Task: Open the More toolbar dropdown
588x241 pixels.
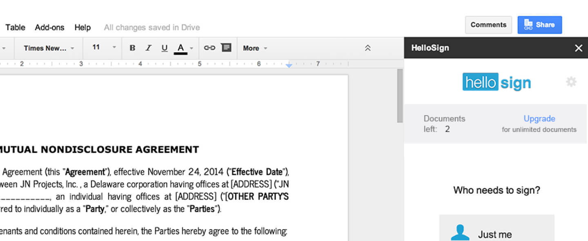Action: [254, 48]
